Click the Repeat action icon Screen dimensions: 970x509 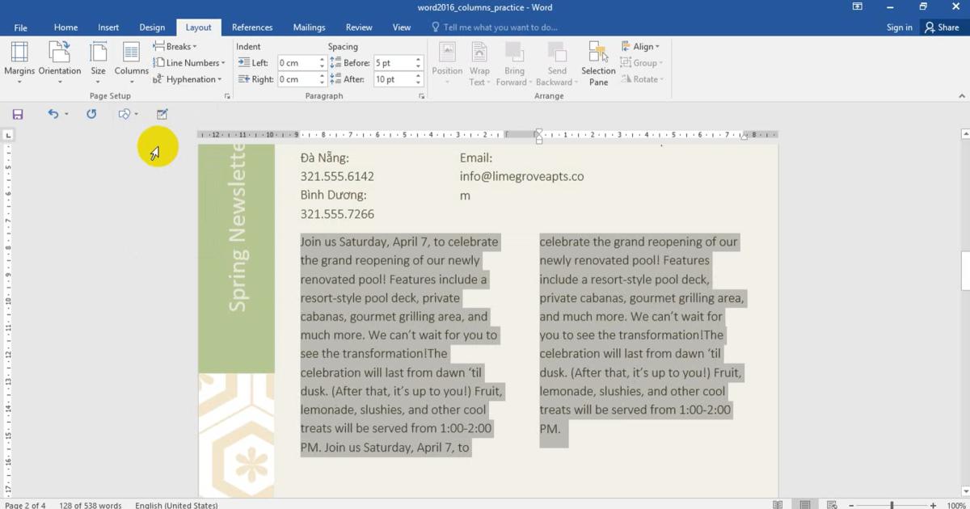[91, 114]
